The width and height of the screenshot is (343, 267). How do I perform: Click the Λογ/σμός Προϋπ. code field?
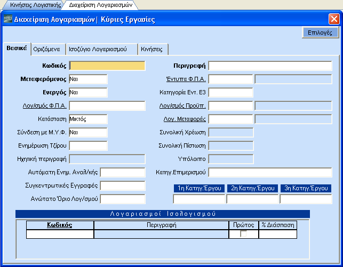point(230,106)
